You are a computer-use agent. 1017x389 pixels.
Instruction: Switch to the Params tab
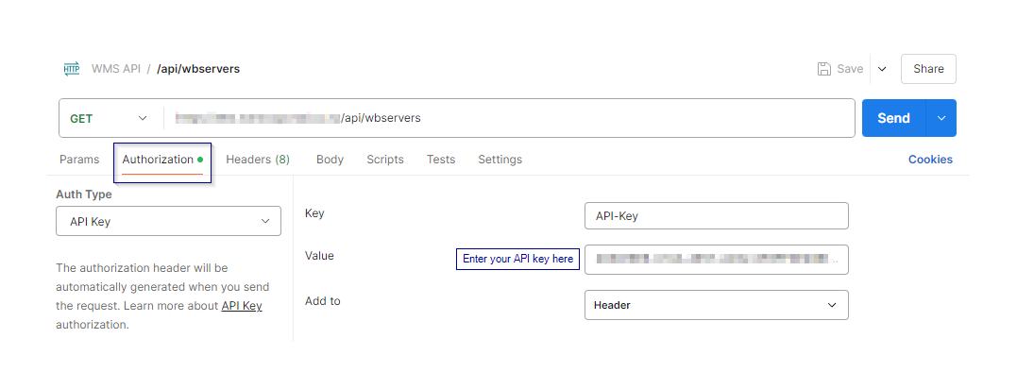tap(79, 160)
